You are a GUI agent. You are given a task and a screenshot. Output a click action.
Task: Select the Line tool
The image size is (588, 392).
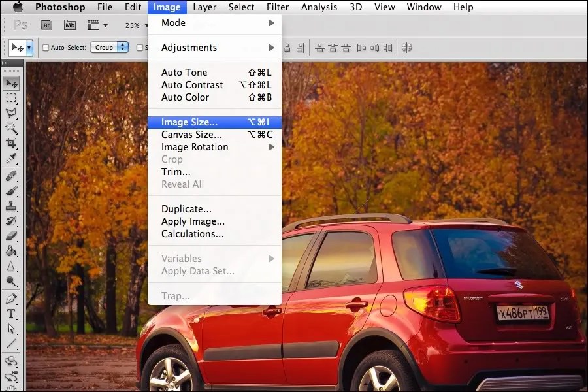pos(11,344)
